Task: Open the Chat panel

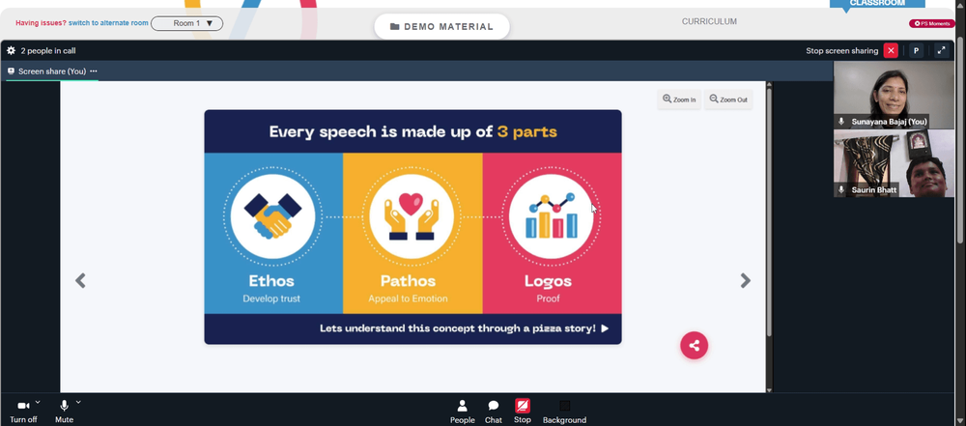Action: point(494,412)
